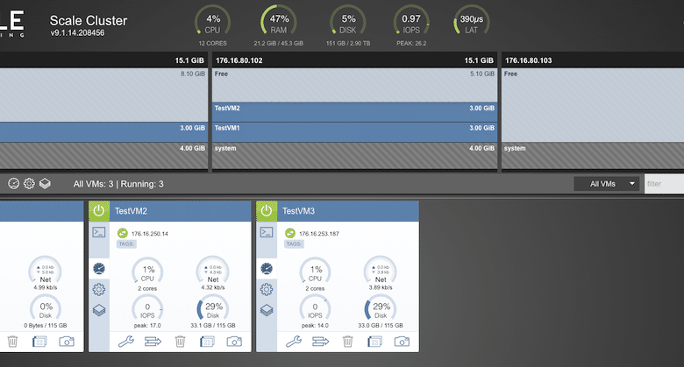Show TestVM2 snapshots layers sidebar icon

[99, 310]
